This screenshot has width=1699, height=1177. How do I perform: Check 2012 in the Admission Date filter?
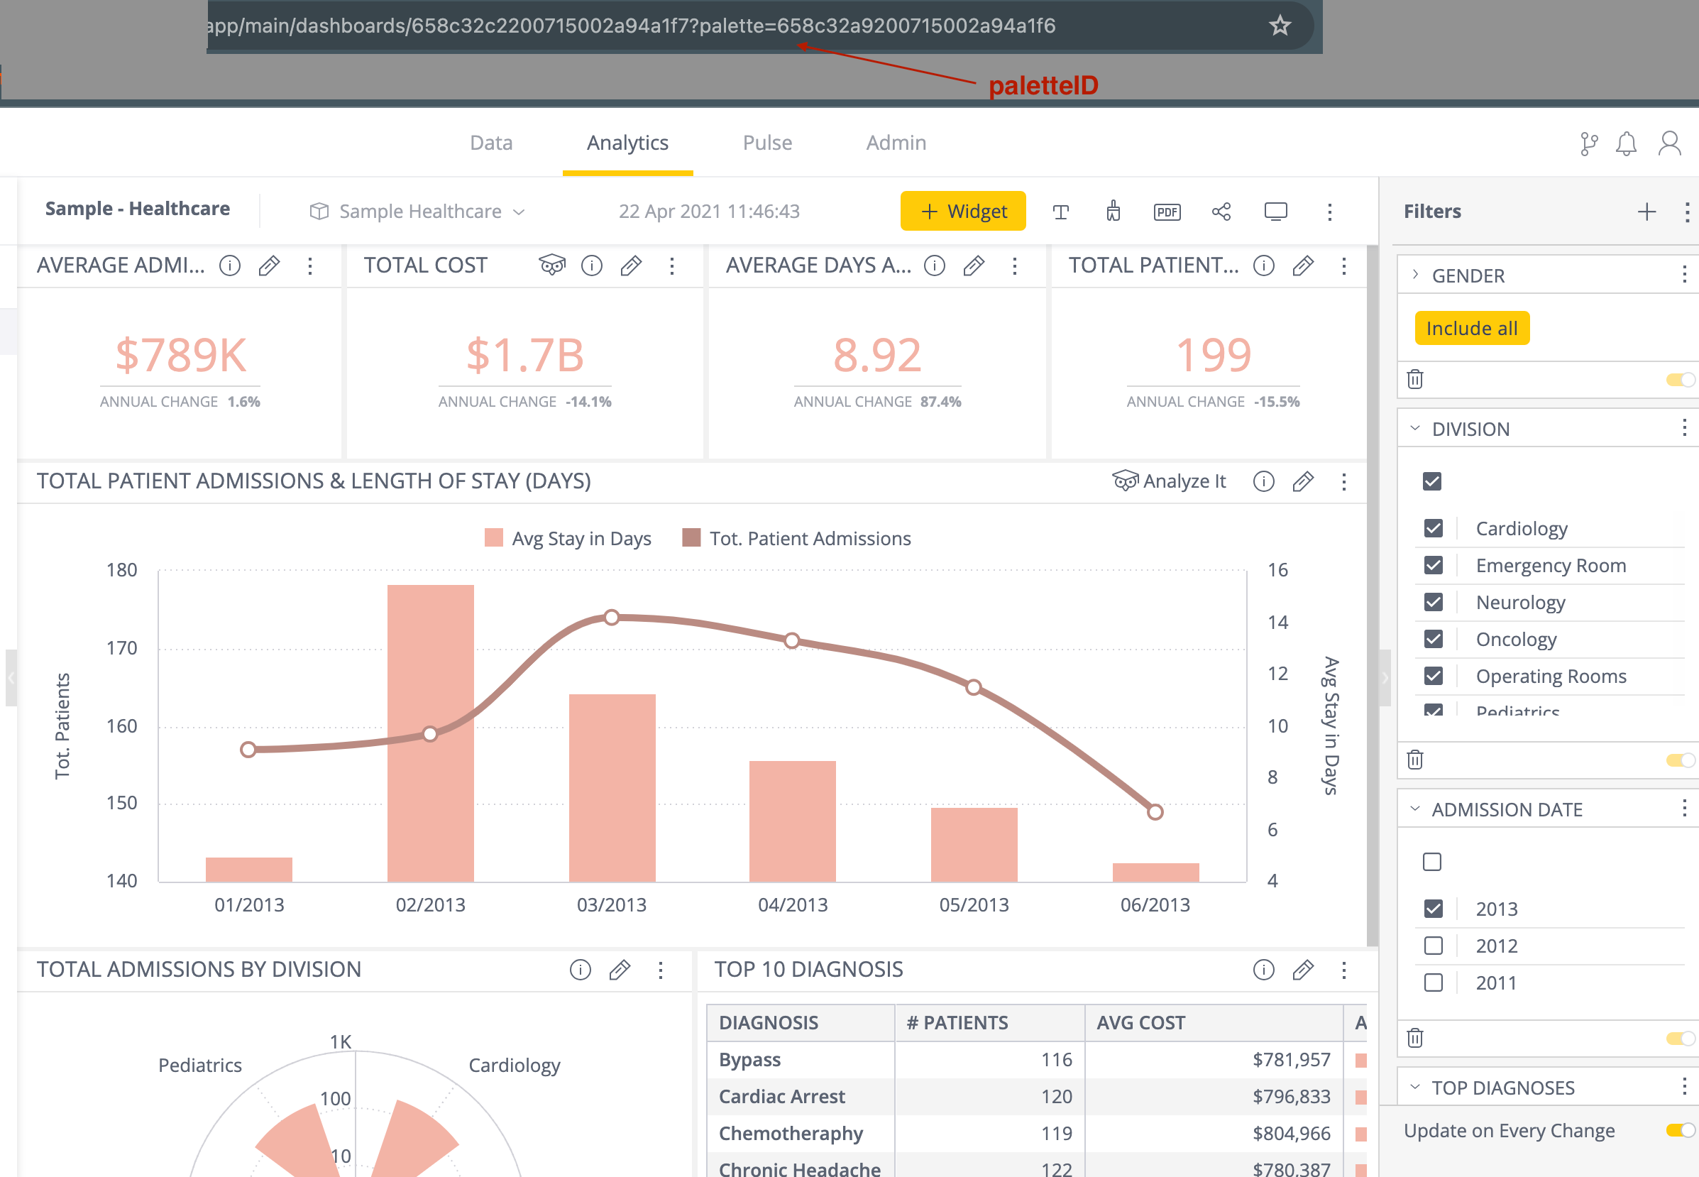pos(1433,946)
